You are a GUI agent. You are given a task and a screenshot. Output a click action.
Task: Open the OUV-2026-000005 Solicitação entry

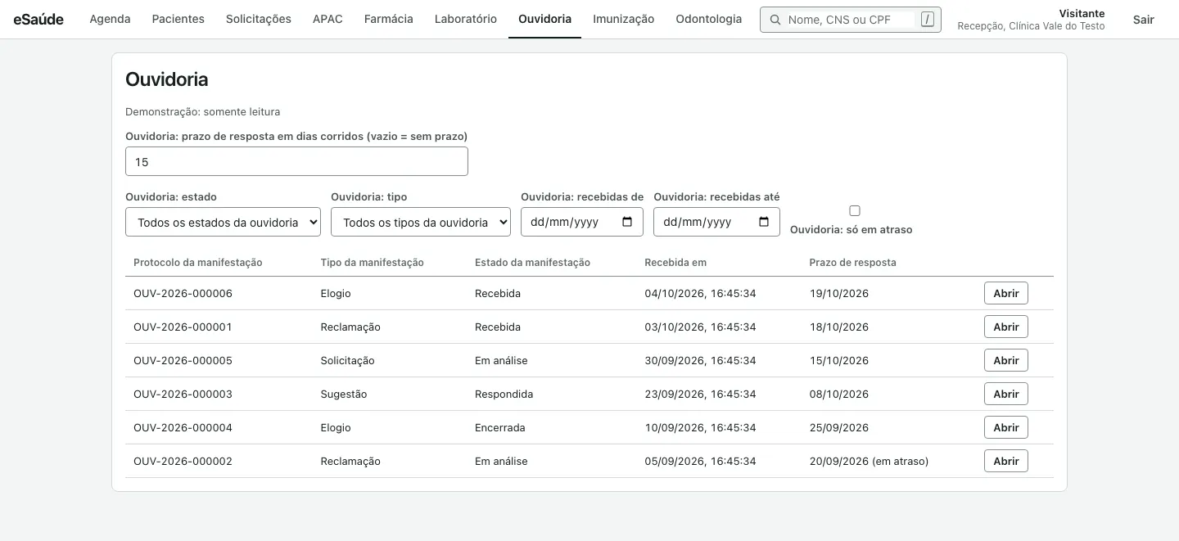(x=1006, y=360)
